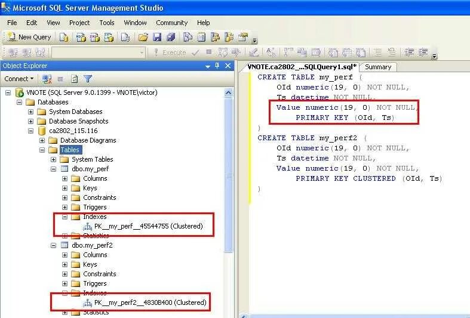Open the Object Explorer Connect dropdown
470x318 pixels.
[x=19, y=79]
